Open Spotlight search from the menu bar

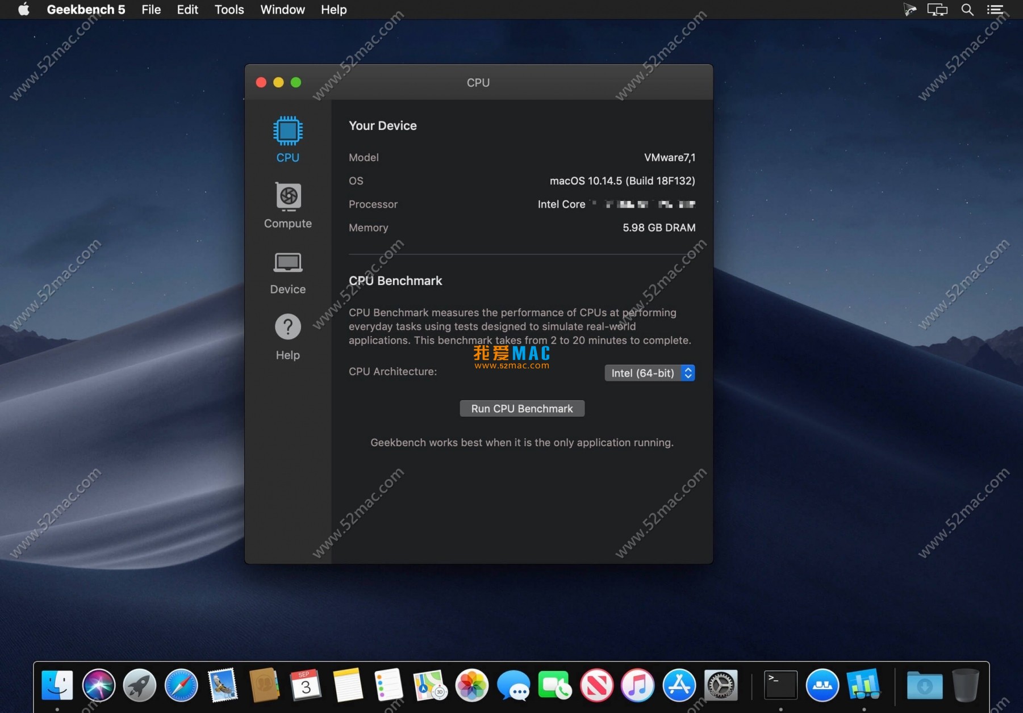click(967, 10)
